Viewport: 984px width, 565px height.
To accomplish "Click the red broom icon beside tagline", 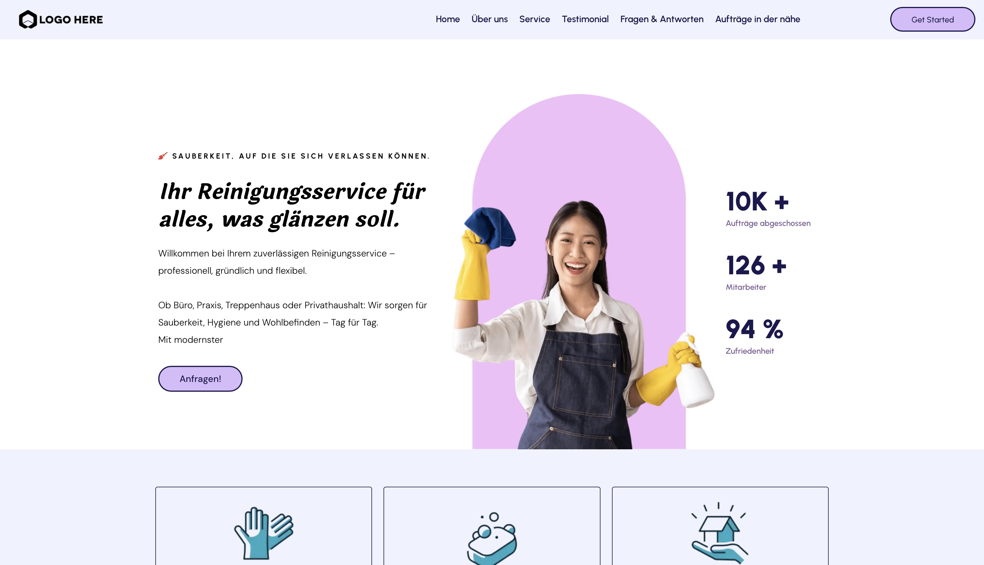I will pos(163,156).
